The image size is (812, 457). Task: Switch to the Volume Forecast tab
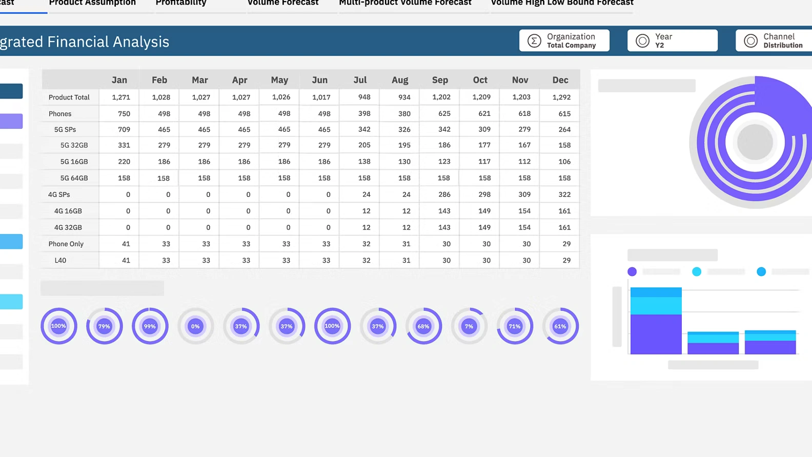[283, 3]
